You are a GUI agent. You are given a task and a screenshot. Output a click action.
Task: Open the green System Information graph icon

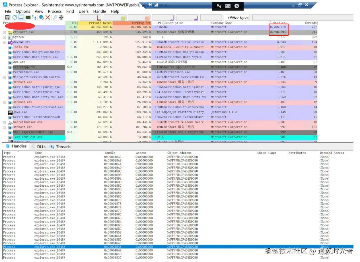pos(28,18)
